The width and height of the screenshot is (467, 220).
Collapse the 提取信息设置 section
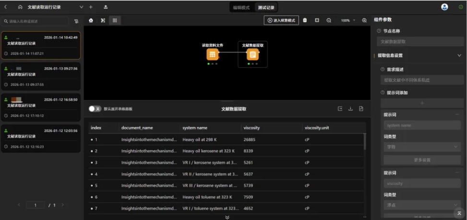point(459,56)
